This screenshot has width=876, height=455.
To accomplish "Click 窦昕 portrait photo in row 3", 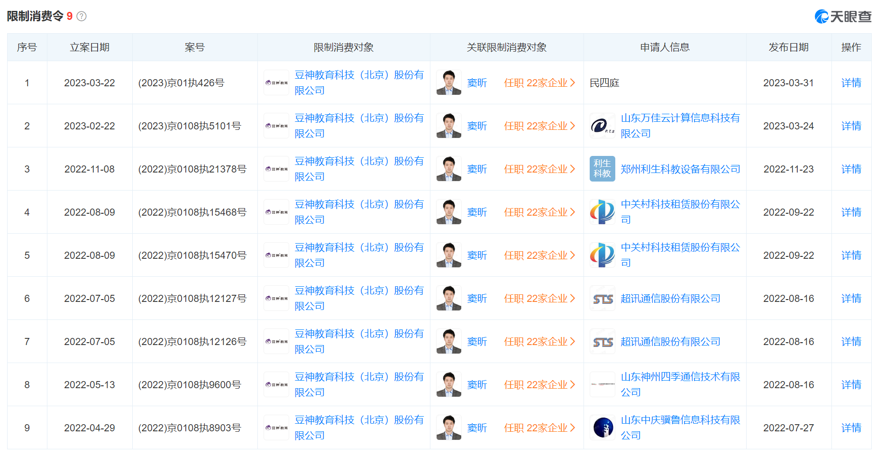I will [x=448, y=169].
